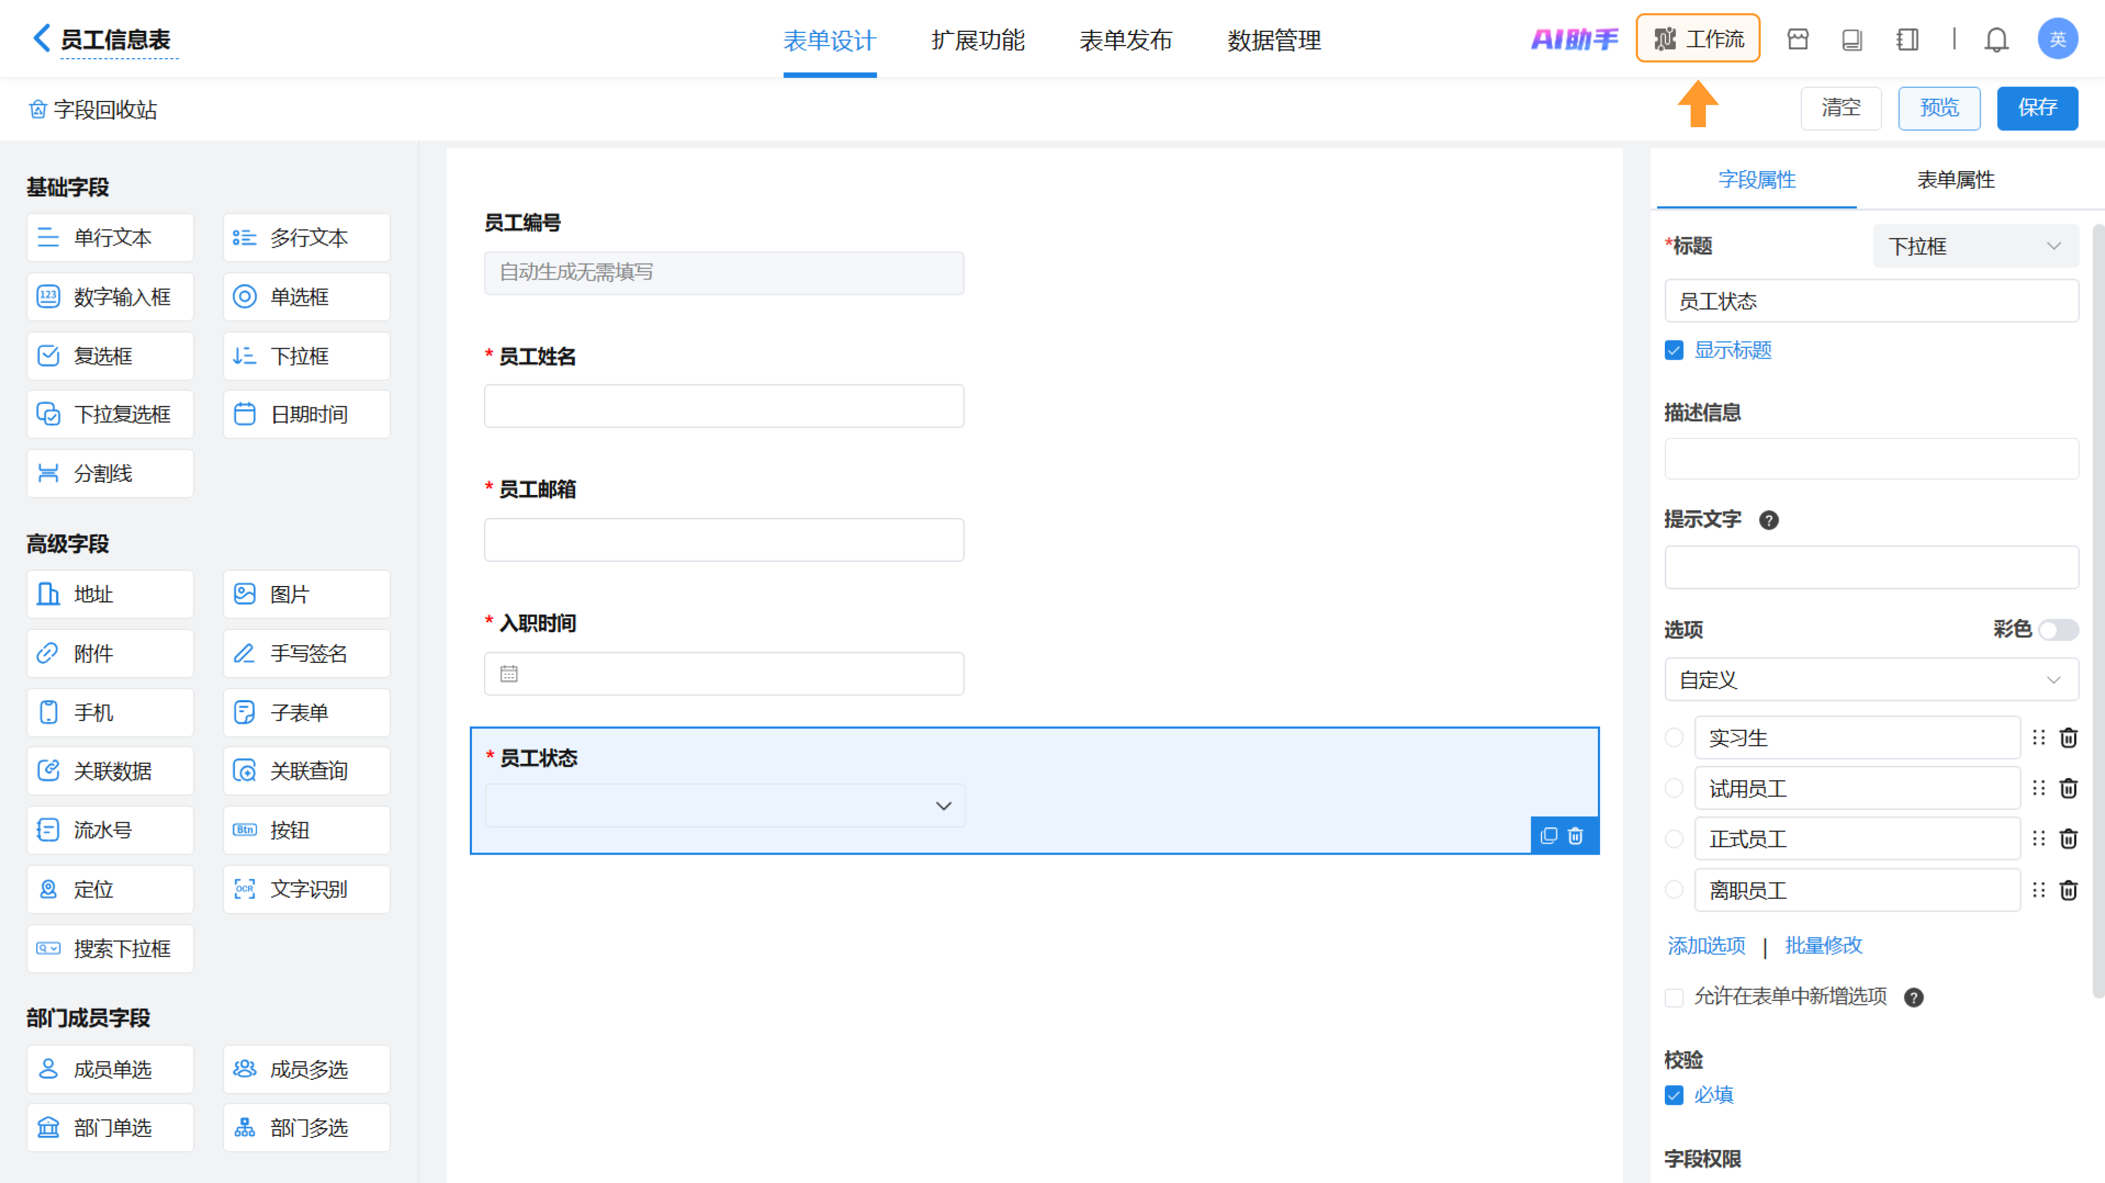2105x1183 pixels.
Task: Add a 数字输入框 field
Action: pos(110,297)
